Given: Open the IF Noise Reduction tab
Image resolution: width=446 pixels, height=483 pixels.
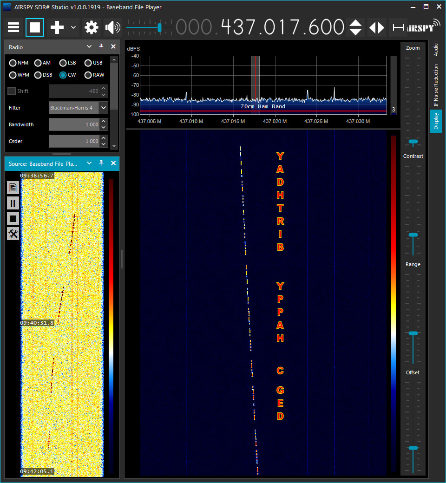Looking at the screenshot, I should click(x=436, y=85).
